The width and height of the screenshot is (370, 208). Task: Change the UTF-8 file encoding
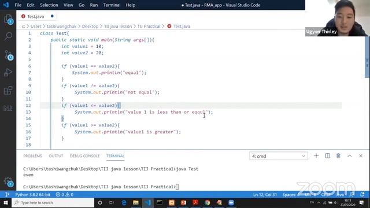[310, 195]
